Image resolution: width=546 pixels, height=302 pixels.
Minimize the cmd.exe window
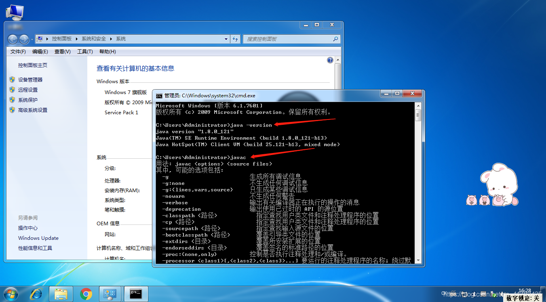386,93
